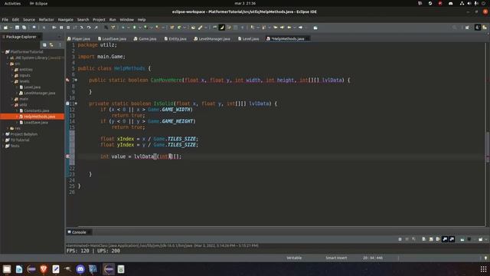Click the New Java Package toolbar icon
Image resolution: width=490 pixels, height=276 pixels.
click(171, 28)
